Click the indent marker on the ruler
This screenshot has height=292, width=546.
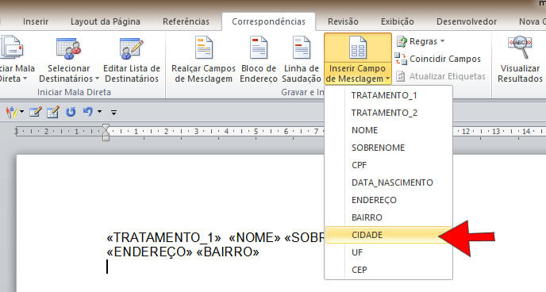106,133
